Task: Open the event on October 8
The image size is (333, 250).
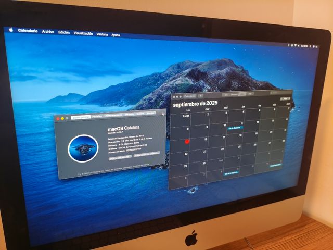Action: point(231,173)
